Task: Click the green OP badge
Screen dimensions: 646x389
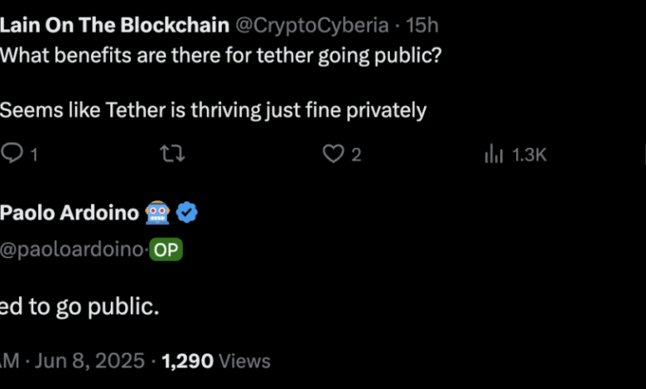Action: pyautogui.click(x=166, y=249)
